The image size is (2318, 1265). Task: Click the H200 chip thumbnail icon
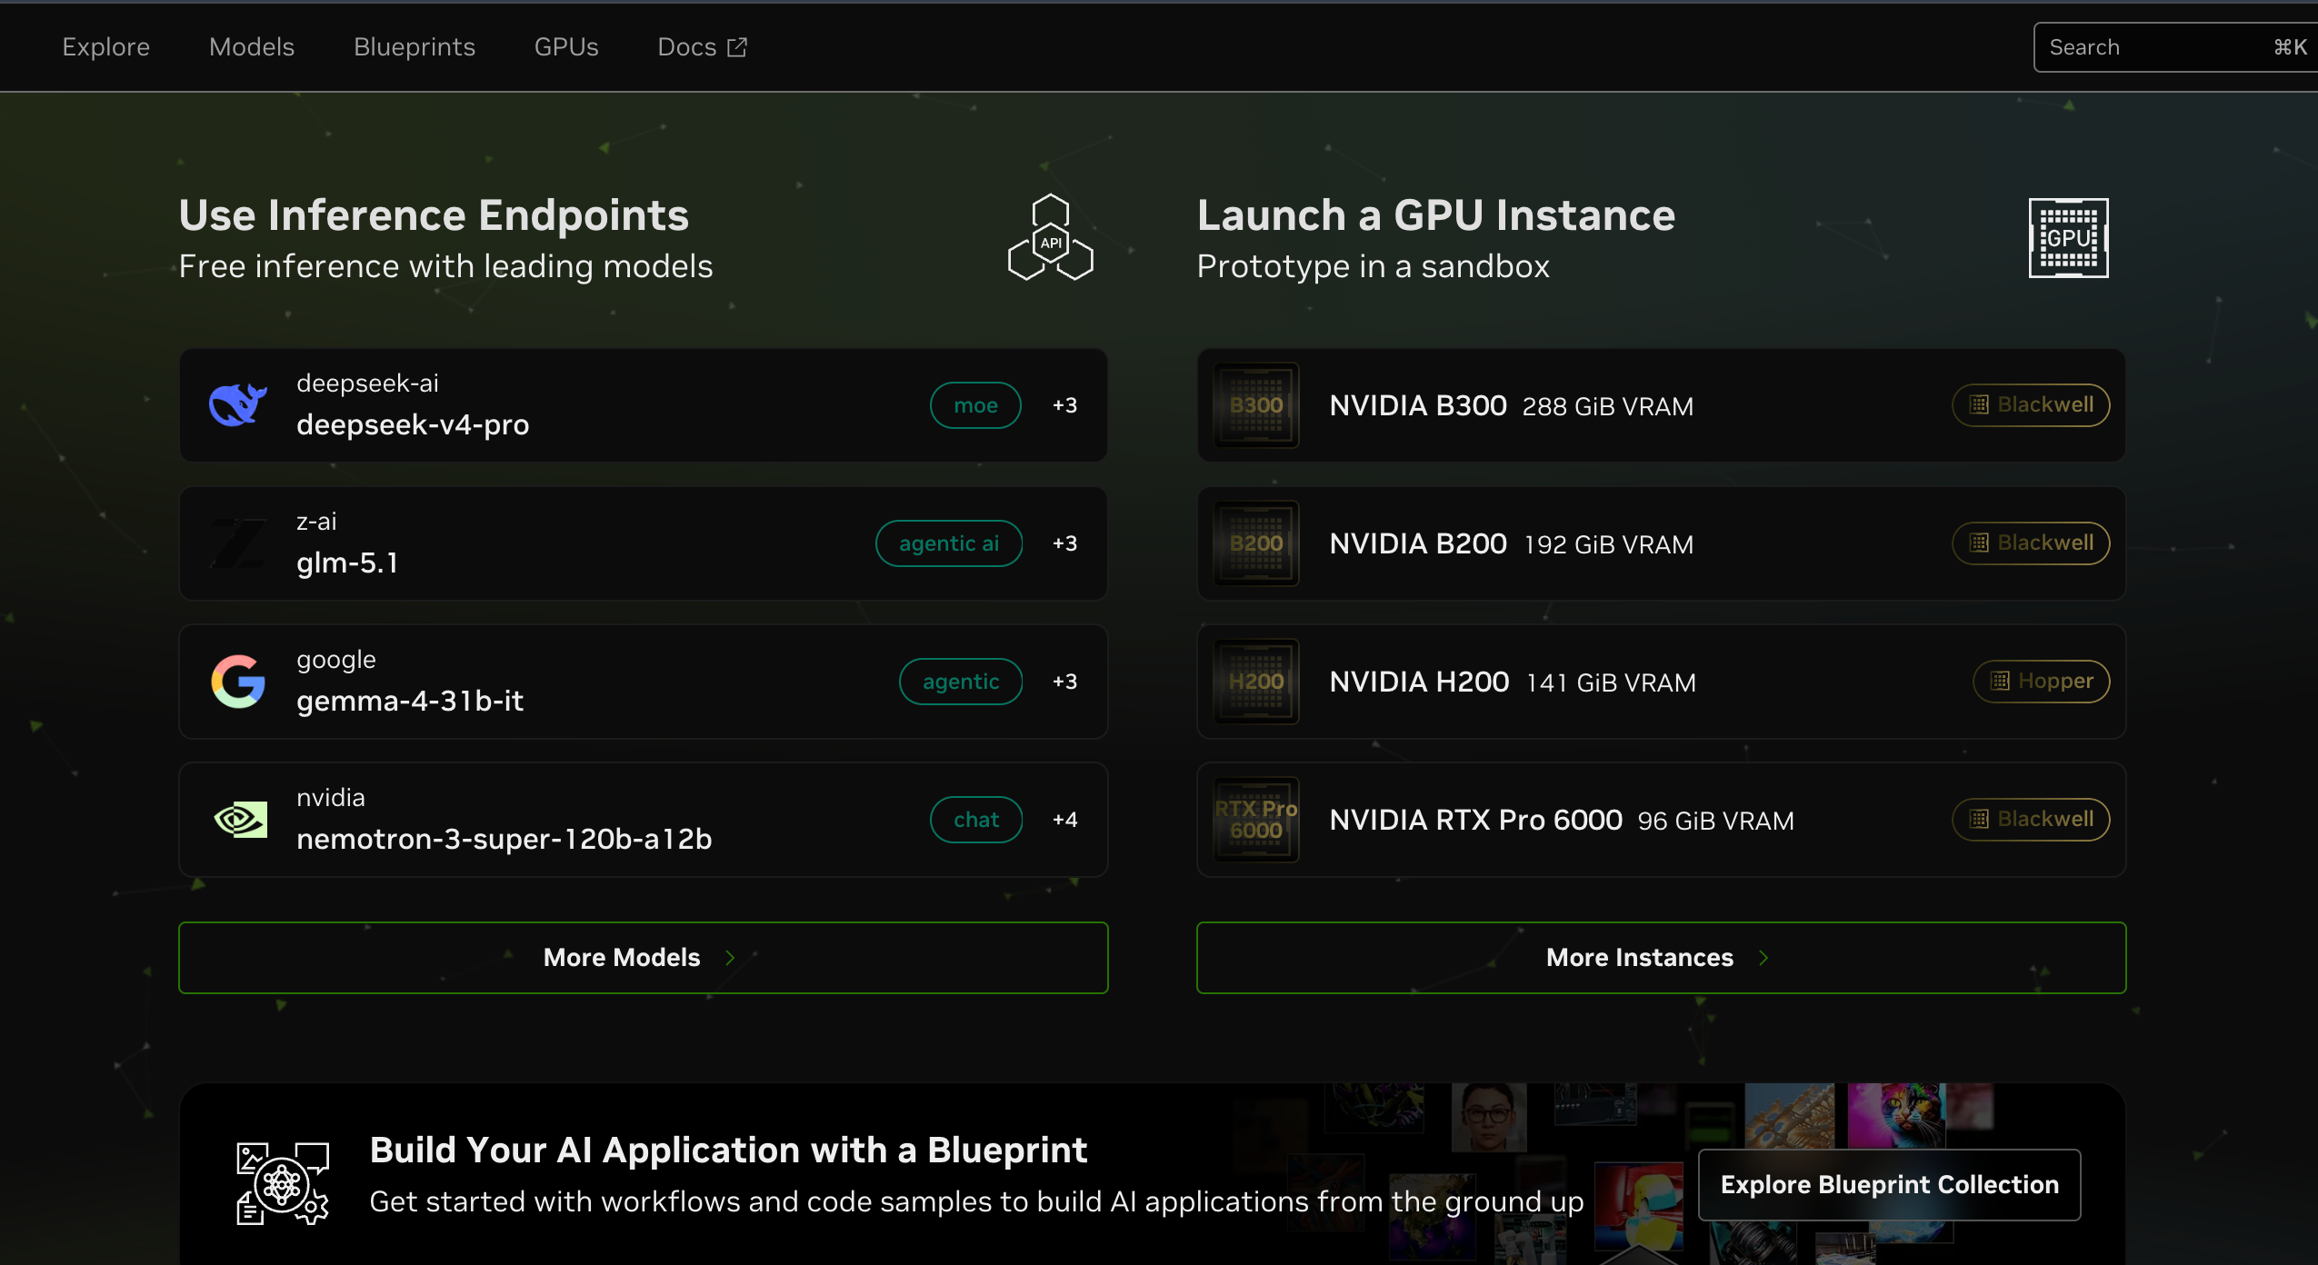coord(1256,682)
